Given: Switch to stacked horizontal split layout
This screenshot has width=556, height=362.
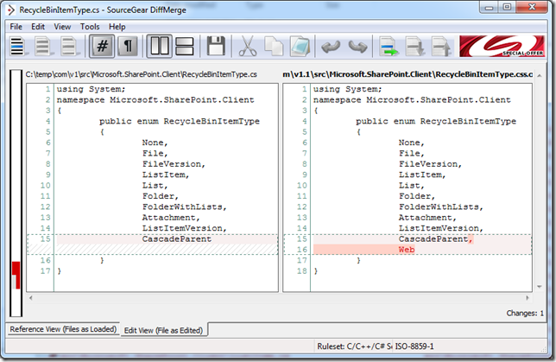Looking at the screenshot, I should click(185, 47).
